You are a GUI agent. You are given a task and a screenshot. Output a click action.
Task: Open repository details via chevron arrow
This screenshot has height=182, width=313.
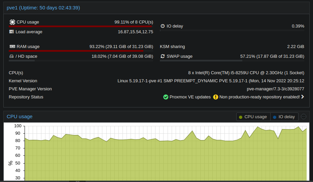click(303, 97)
